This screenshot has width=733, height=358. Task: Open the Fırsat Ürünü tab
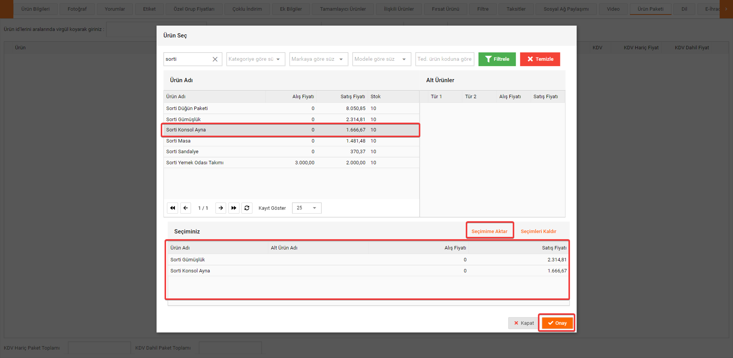[x=446, y=9]
